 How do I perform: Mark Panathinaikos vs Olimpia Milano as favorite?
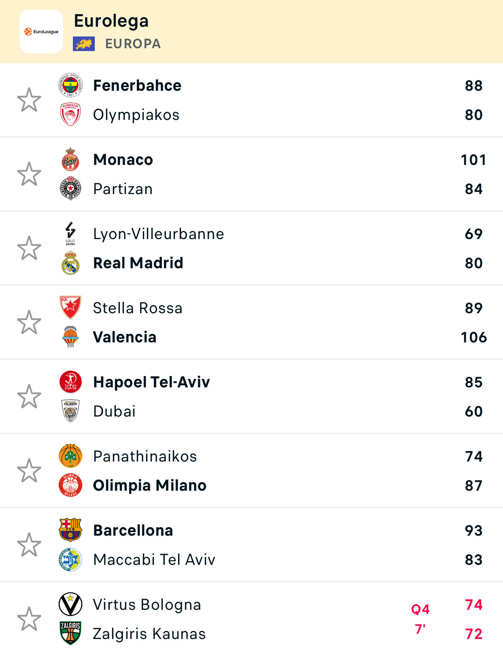(x=29, y=470)
